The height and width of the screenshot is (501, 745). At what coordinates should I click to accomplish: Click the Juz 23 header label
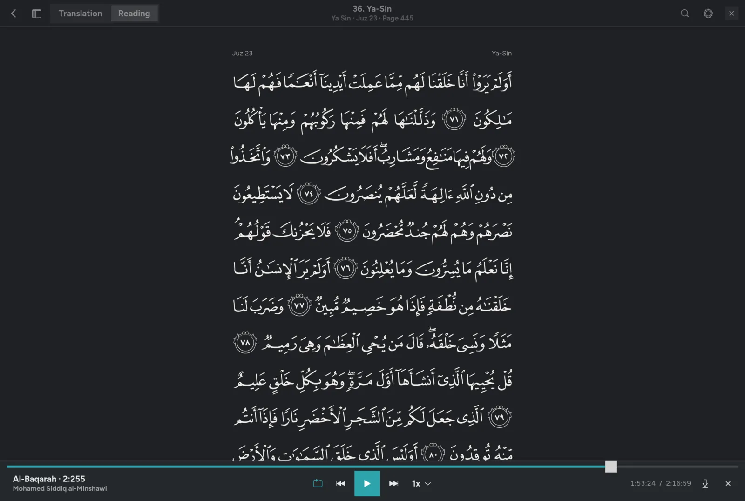(242, 53)
